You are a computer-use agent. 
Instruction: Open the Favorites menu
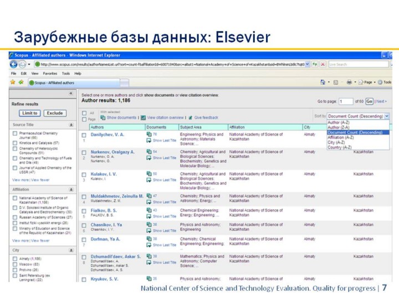[50, 73]
